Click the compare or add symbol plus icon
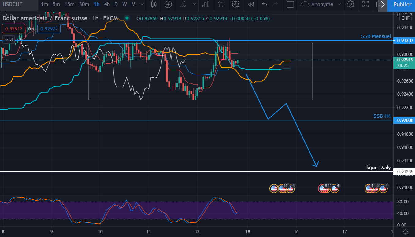 [168, 5]
